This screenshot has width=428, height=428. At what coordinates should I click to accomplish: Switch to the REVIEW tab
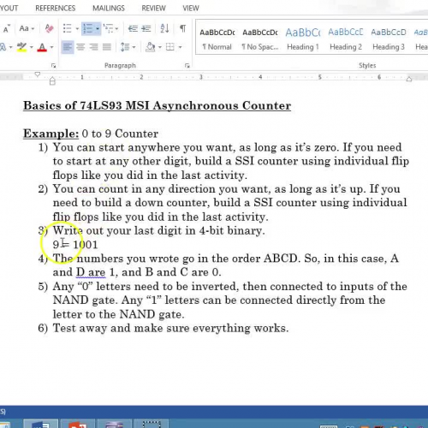(153, 9)
